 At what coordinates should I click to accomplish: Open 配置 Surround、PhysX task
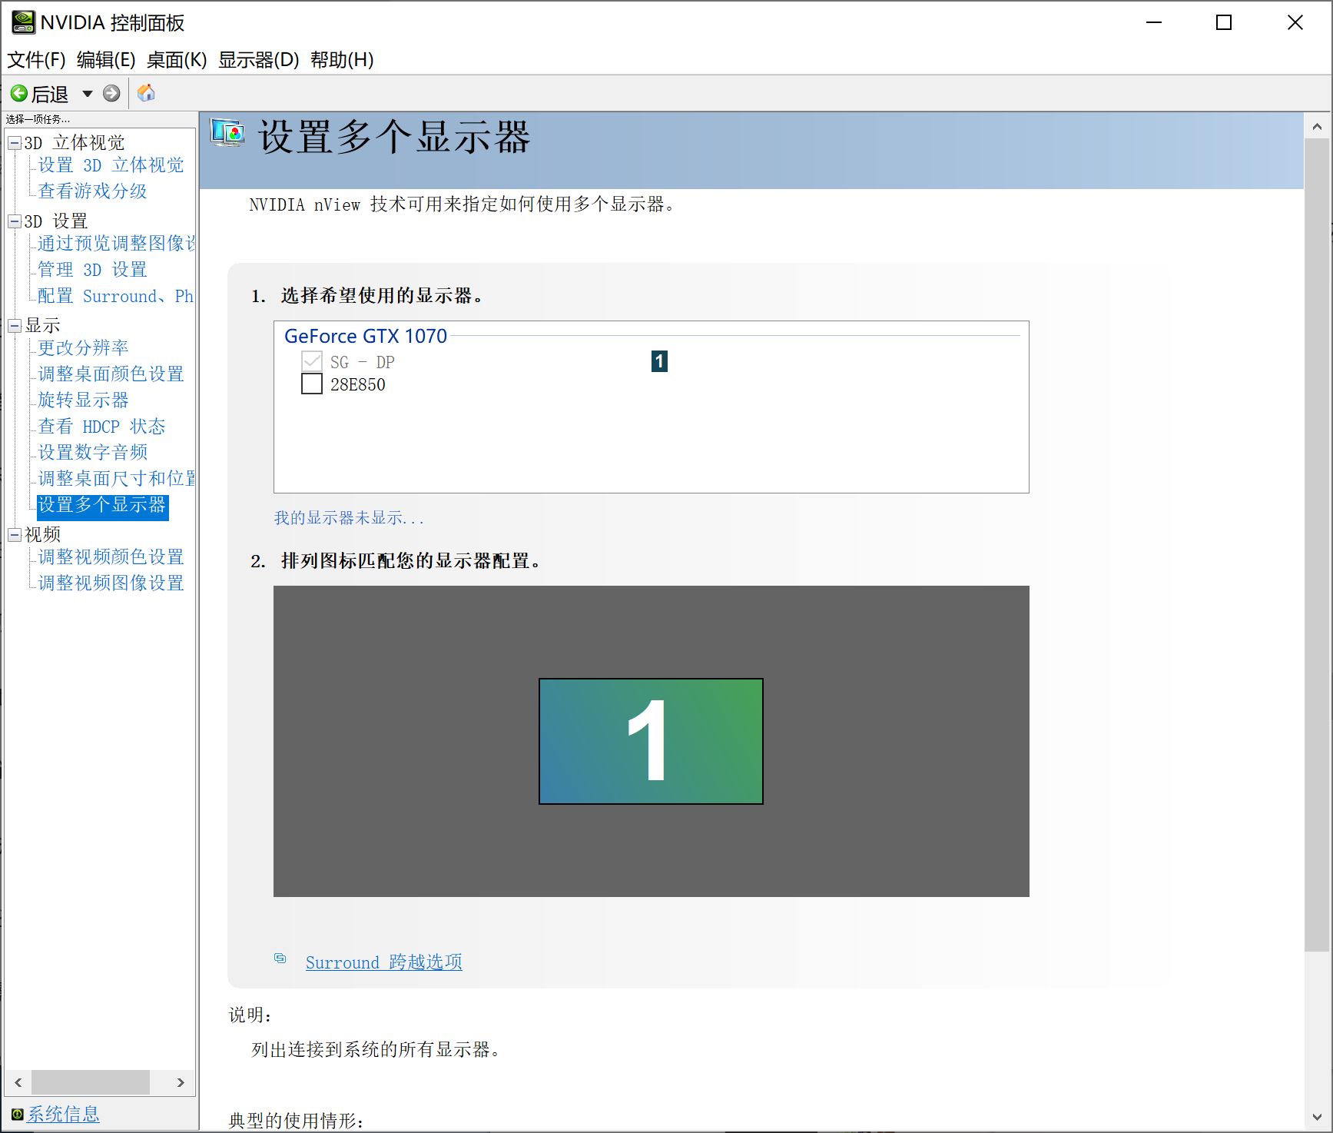pos(116,296)
